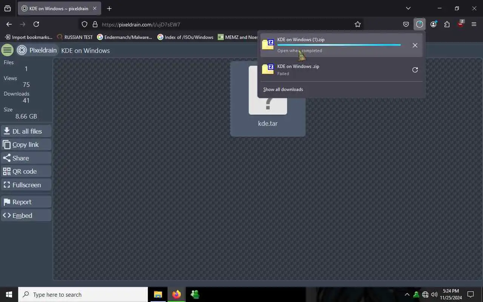
Task: Open the volume speaker tray icon
Action: coord(434,294)
